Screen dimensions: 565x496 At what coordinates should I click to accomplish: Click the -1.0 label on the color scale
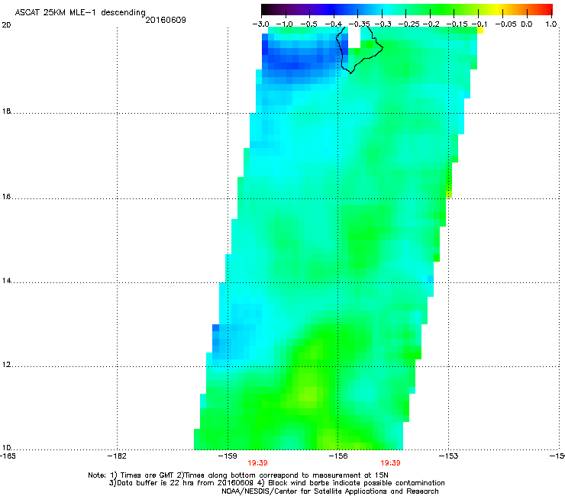(x=285, y=24)
